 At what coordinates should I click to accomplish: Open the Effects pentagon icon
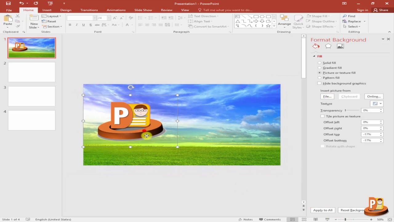[328, 46]
